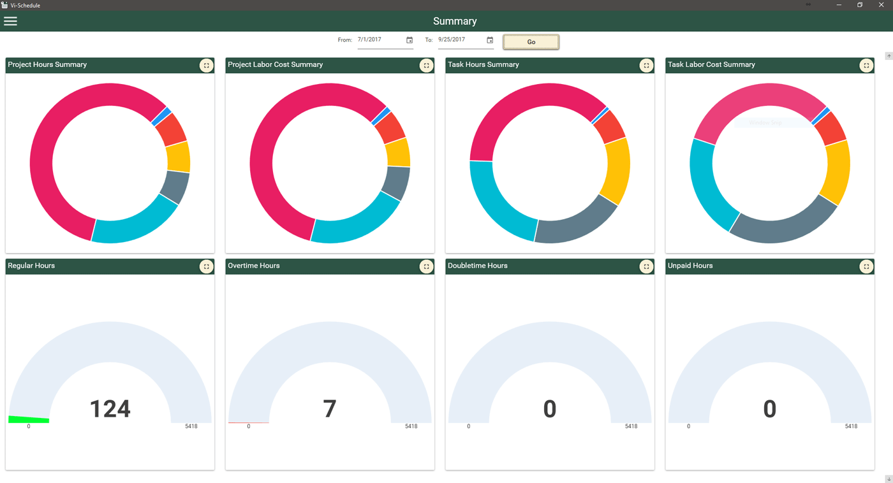Viewport: 893px width, 483px height.
Task: Click the scroll down arrow at bottom right
Action: coord(889,479)
